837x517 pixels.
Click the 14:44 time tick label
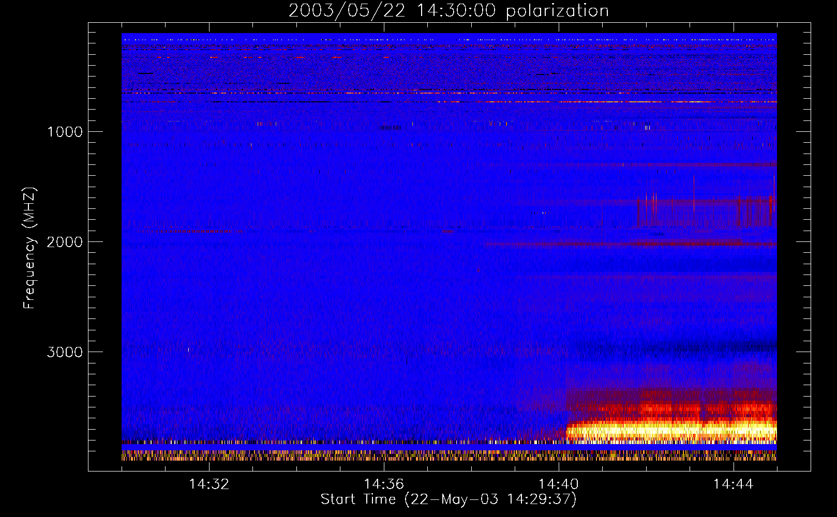click(x=734, y=484)
